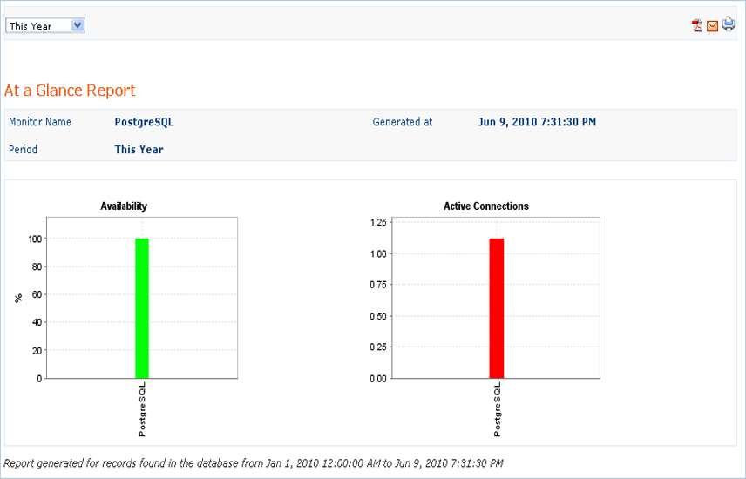Print the report with the printer icon

click(728, 25)
